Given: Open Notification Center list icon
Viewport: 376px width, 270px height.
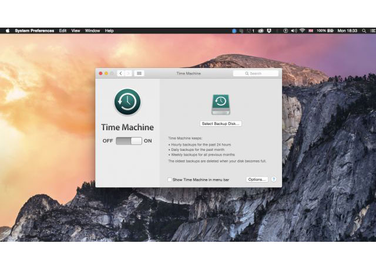Looking at the screenshot, I should [373, 31].
